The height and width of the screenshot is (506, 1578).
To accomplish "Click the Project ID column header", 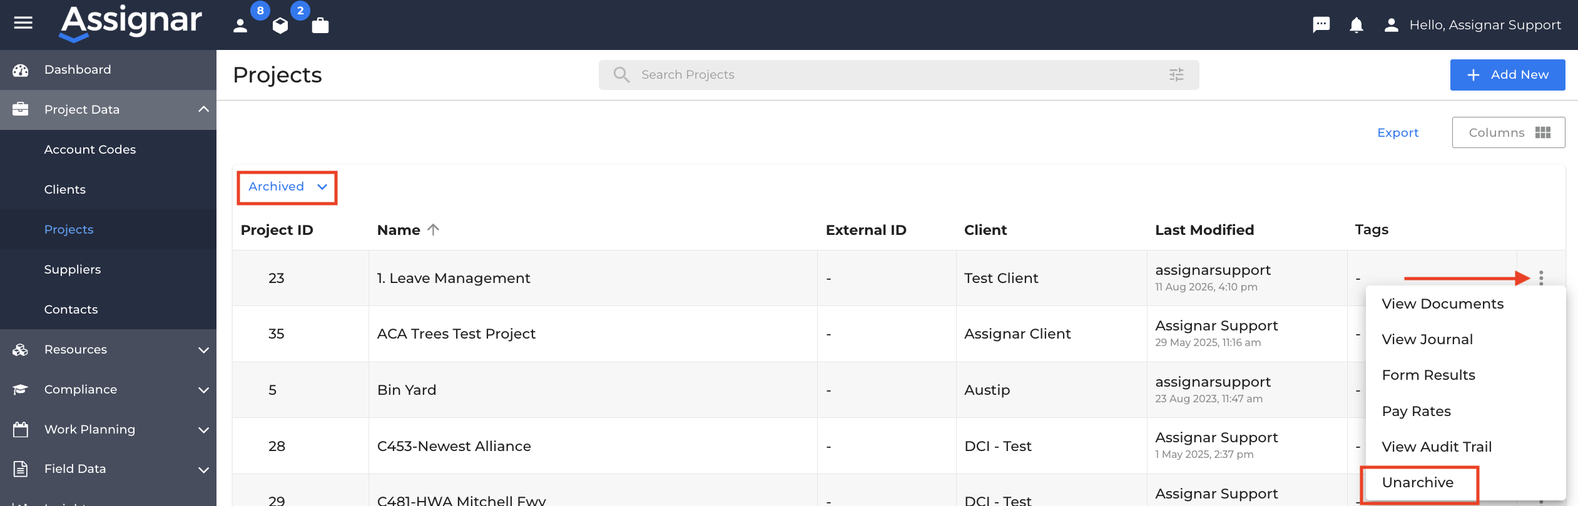I will [x=277, y=231].
